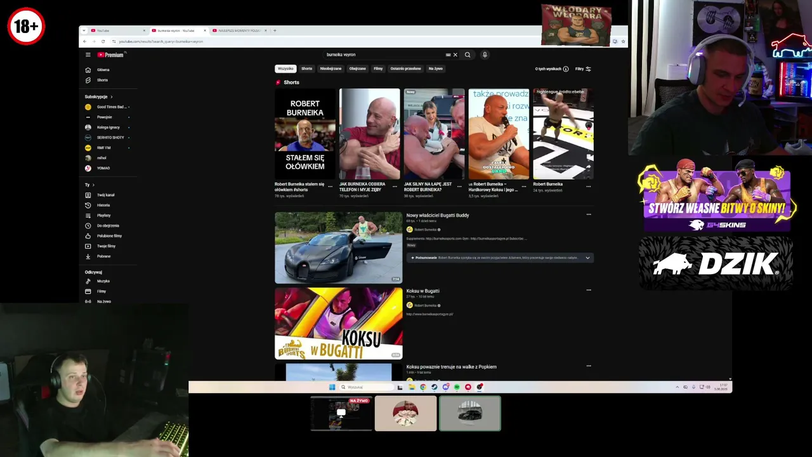Open Windows Start menu on the taskbar
Screen dimensions: 812x457
[x=332, y=387]
